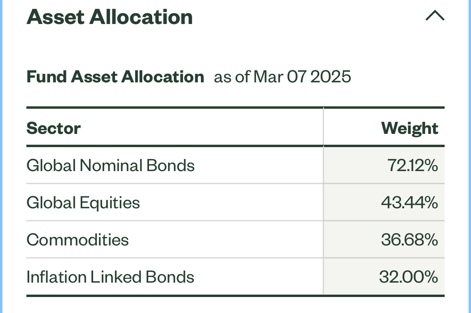Image resolution: width=471 pixels, height=313 pixels.
Task: Click the year 2025 in the date
Action: point(330,77)
